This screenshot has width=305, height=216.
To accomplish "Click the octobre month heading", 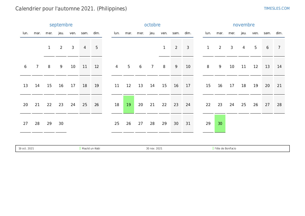I will click(152, 25).
